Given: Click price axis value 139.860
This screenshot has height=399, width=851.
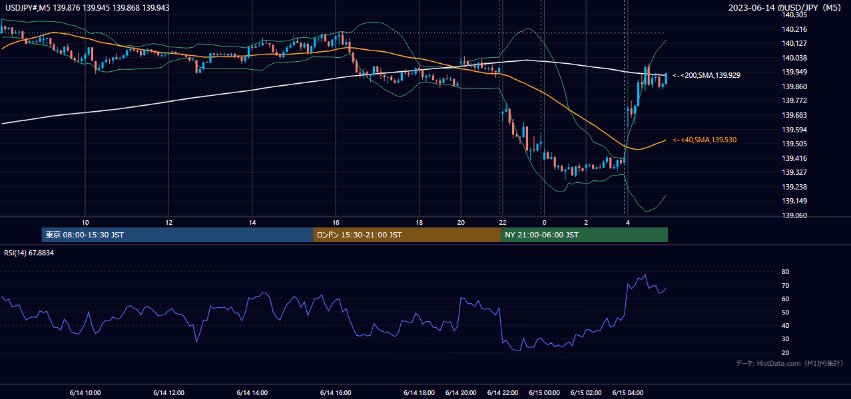Looking at the screenshot, I should coord(795,86).
